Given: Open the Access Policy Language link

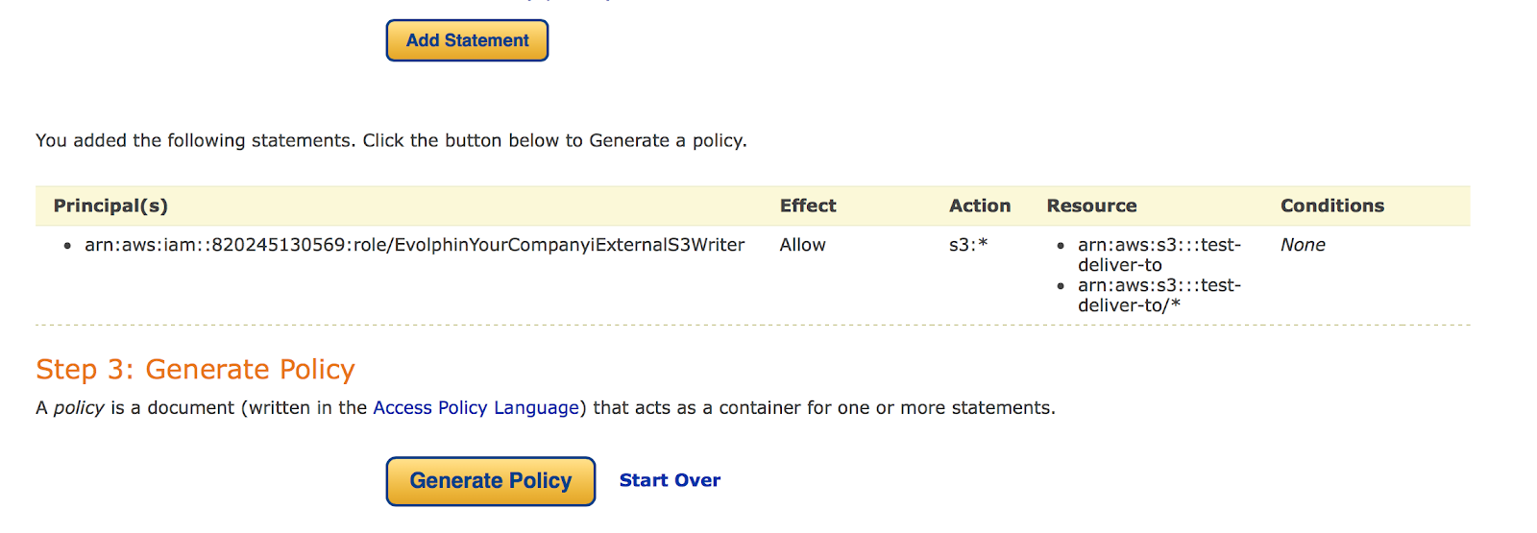Looking at the screenshot, I should click(x=476, y=408).
